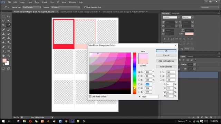Toggle Show Sampling Ring checkbox
This screenshot has width=221, height=124.
click(85, 7)
